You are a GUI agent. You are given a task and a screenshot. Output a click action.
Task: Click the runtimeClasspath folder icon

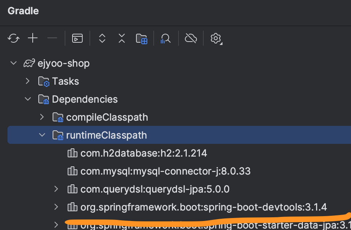tap(58, 135)
